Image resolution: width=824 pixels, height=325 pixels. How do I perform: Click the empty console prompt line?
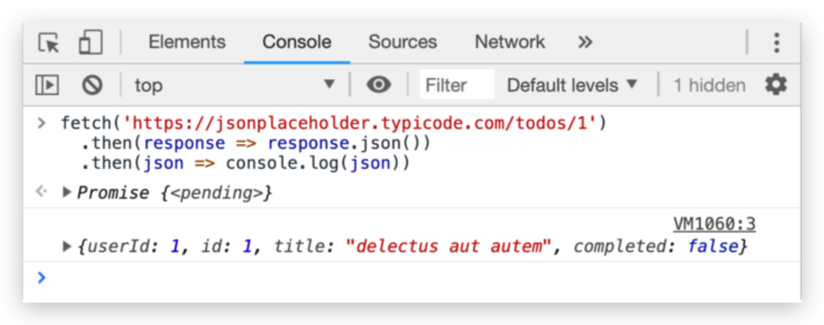click(393, 277)
